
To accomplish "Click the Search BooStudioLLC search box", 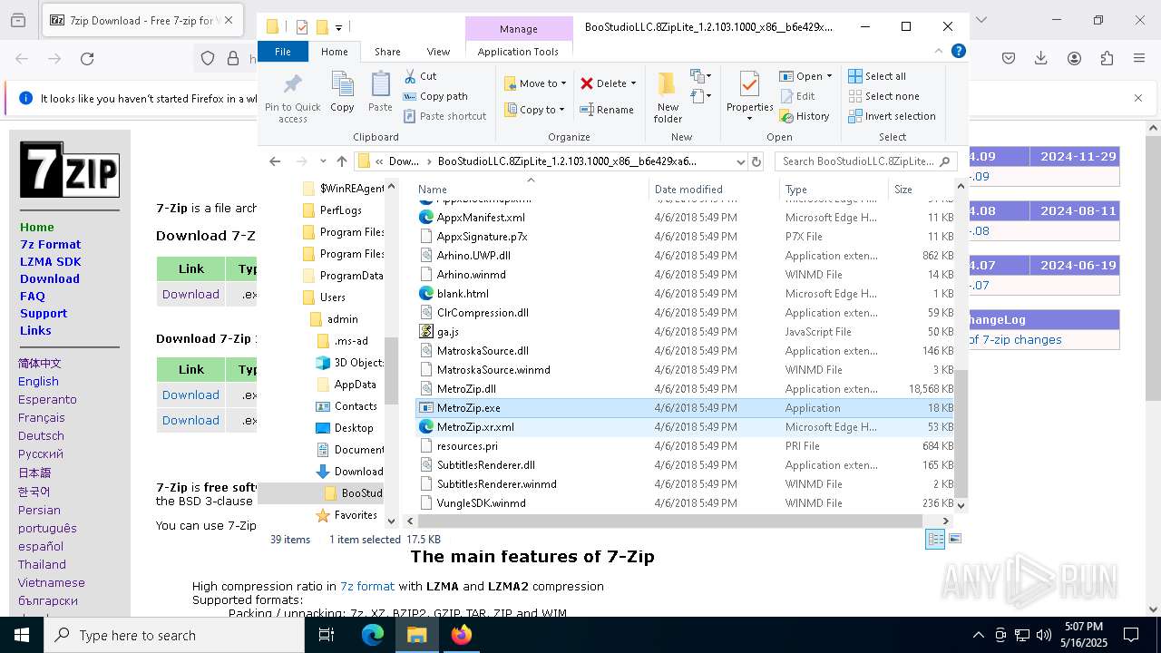I will coord(865,161).
